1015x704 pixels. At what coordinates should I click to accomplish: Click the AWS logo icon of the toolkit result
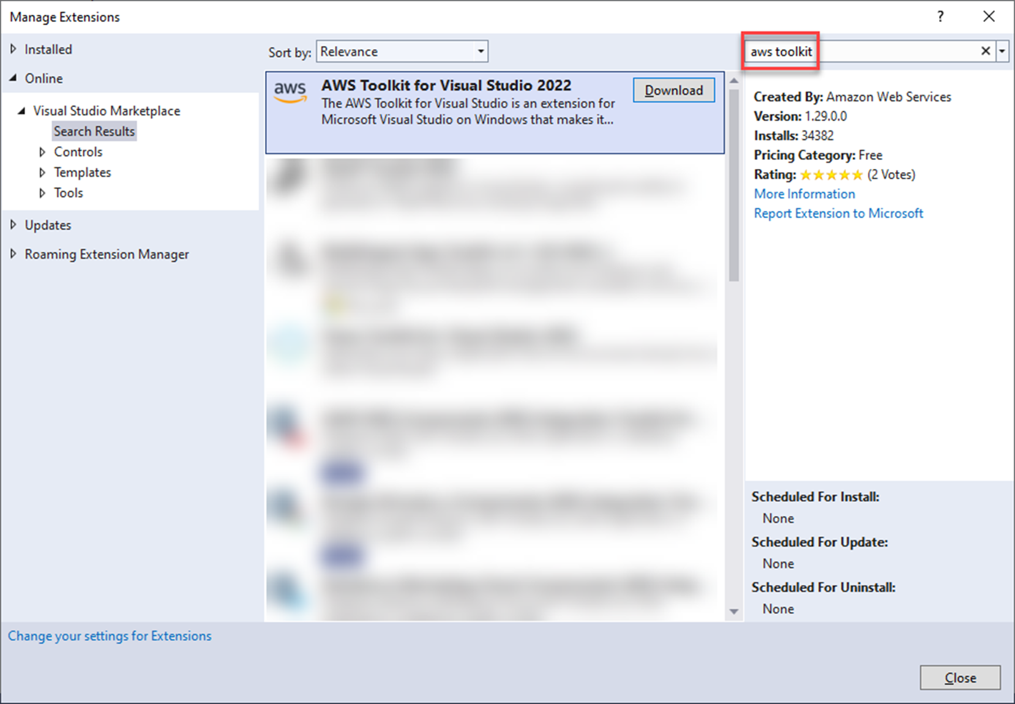290,92
